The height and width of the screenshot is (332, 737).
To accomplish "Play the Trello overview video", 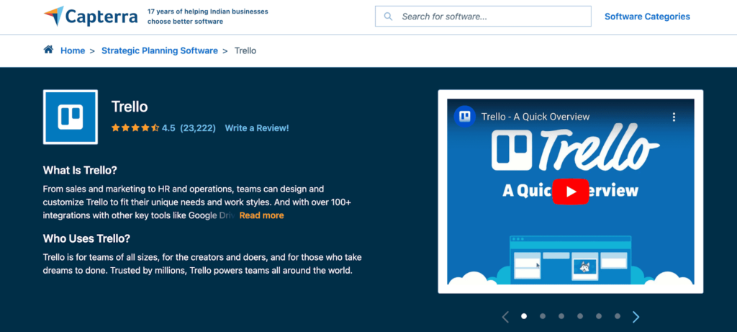I will coord(571,192).
